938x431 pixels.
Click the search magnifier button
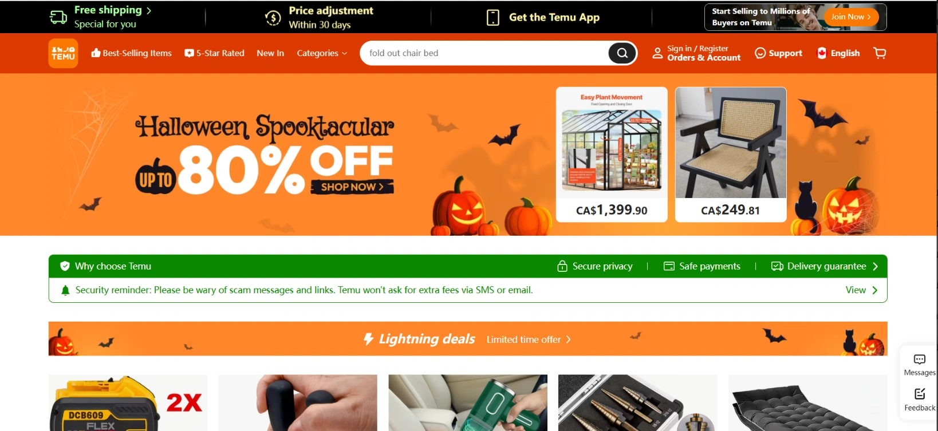coord(622,53)
